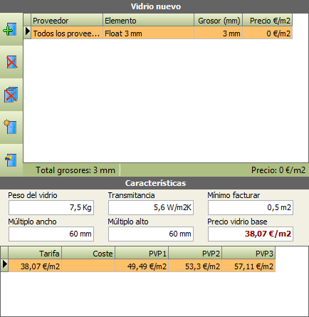Click the Múltiplo ancho field
Viewport: 309px width, 317px height.
pos(51,234)
